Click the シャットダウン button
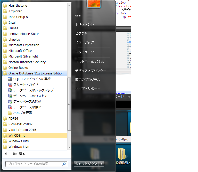Screen dimensions: 198x172 (x=86, y=164)
